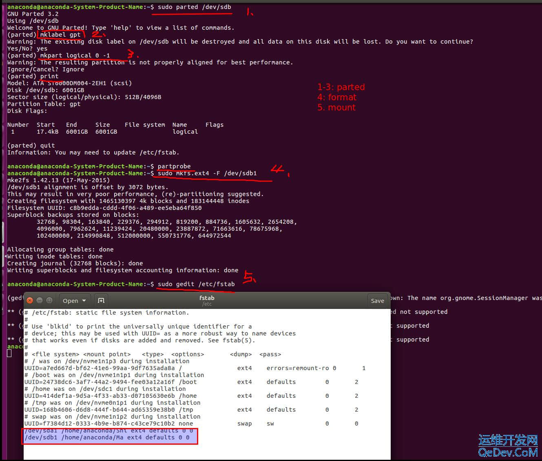Click the 'Disk /dev/sdb: 6001GB' line

(x=46, y=90)
